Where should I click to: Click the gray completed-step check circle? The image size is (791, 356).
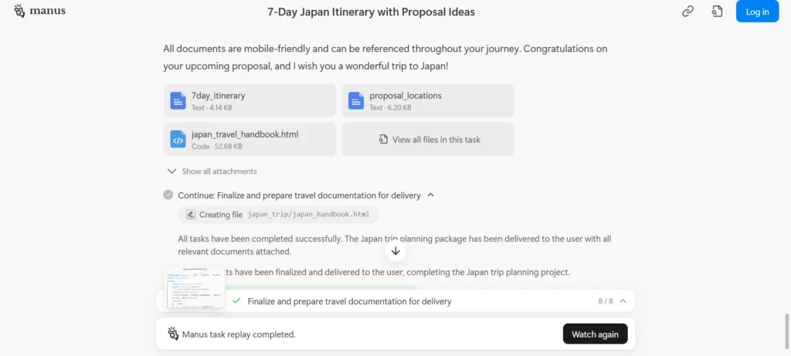pos(168,195)
